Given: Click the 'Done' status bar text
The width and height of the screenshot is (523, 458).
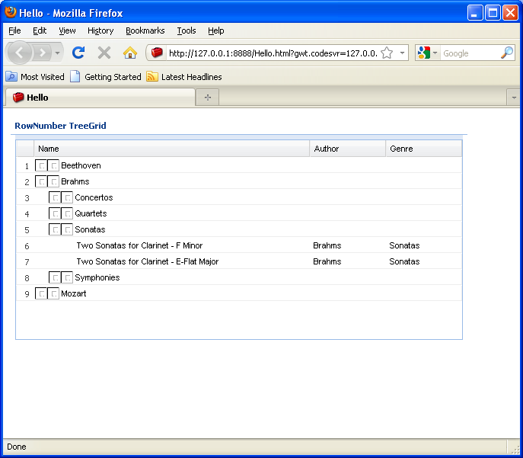Looking at the screenshot, I should point(16,447).
